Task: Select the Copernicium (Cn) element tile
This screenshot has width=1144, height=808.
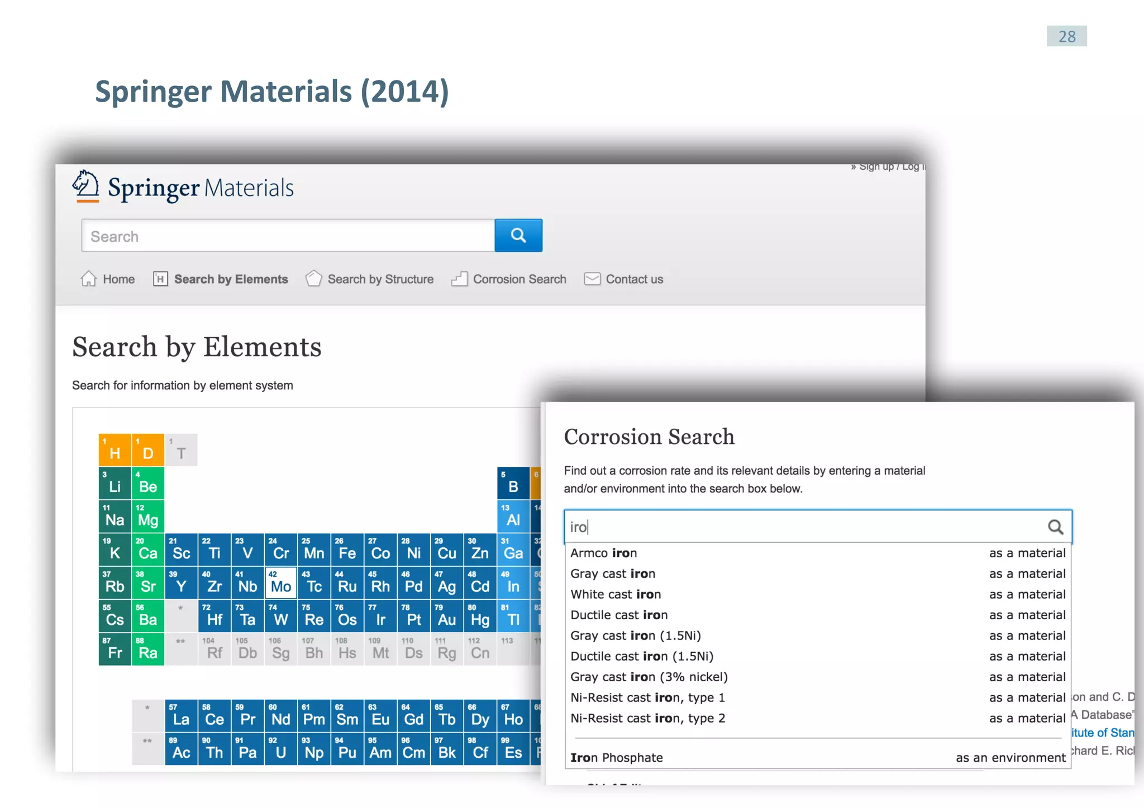Action: tap(480, 649)
